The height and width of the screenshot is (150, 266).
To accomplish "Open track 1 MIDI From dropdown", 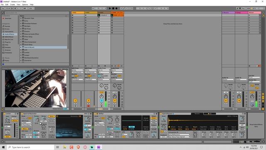I will pyautogui.click(x=78, y=70).
